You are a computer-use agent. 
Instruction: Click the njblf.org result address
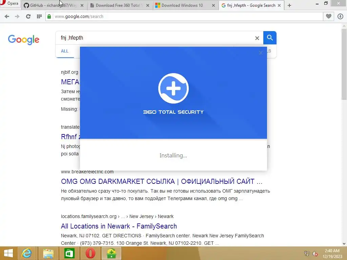[69, 72]
